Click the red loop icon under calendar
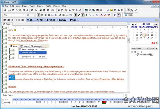 click(x=153, y=43)
